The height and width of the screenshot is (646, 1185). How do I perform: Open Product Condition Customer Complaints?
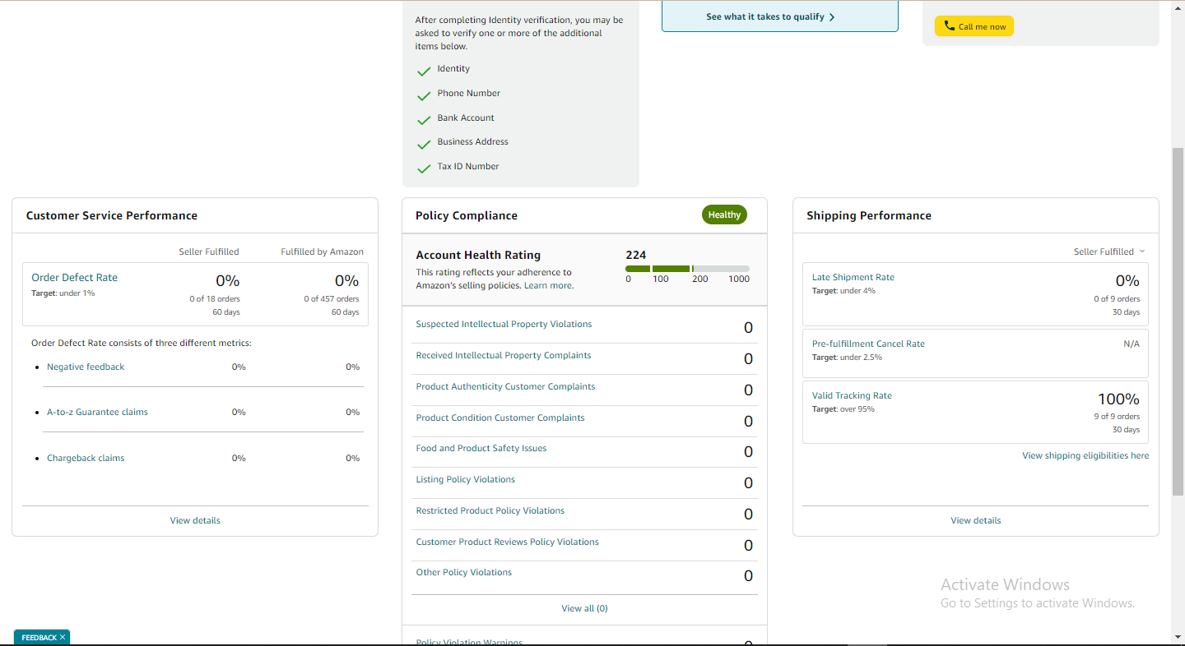[x=500, y=418]
